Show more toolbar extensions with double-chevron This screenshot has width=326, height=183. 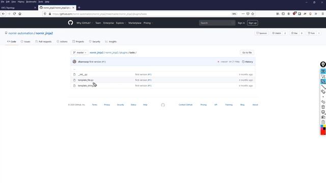point(316,14)
